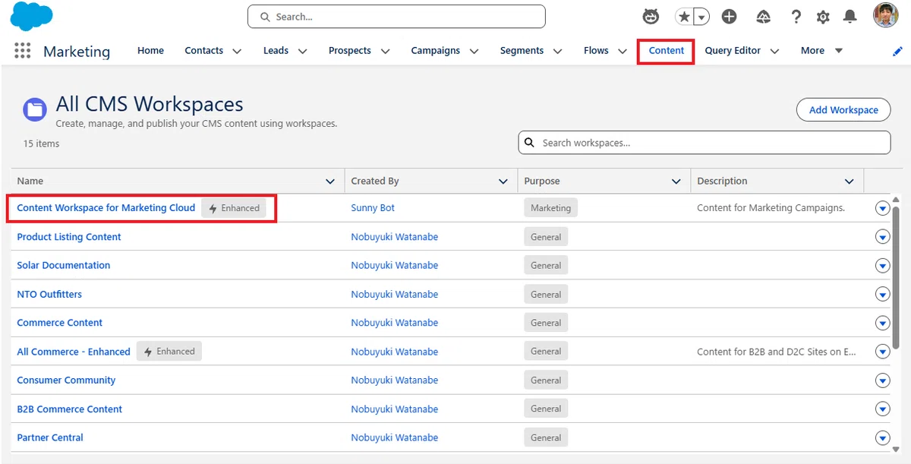Open the All Commerce - Enhanced workspace

(74, 352)
